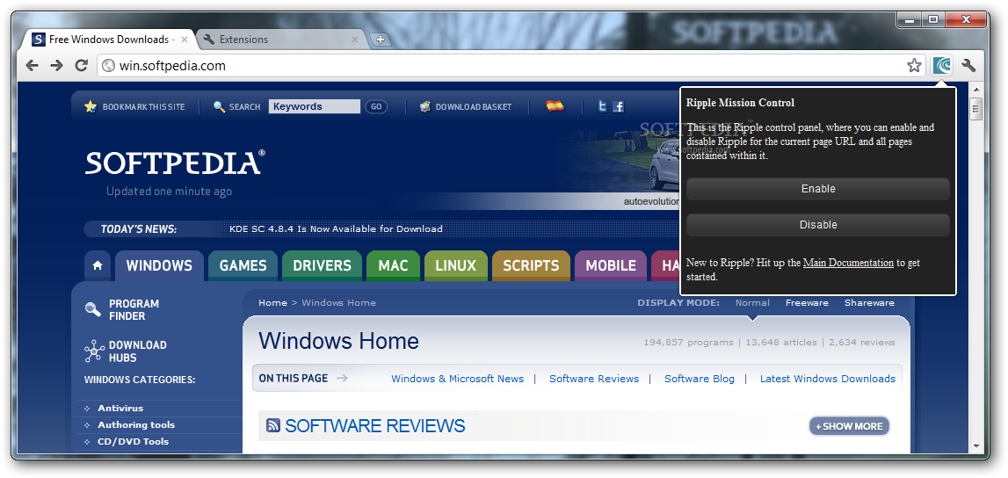The width and height of the screenshot is (1008, 478).
Task: Click the scrollbar down arrow
Action: (976, 445)
